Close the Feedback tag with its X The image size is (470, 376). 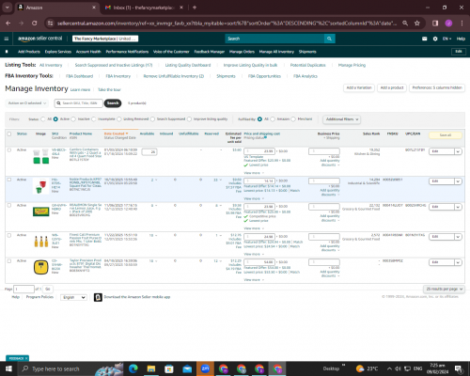coord(26,358)
